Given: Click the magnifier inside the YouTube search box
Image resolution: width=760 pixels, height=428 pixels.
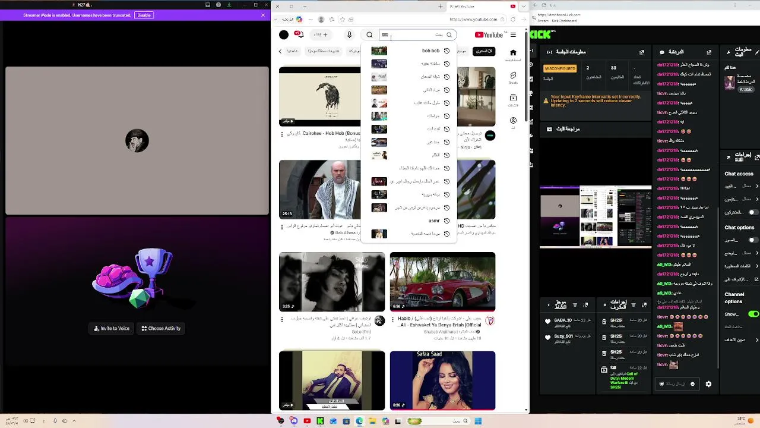Looking at the screenshot, I should tap(449, 35).
